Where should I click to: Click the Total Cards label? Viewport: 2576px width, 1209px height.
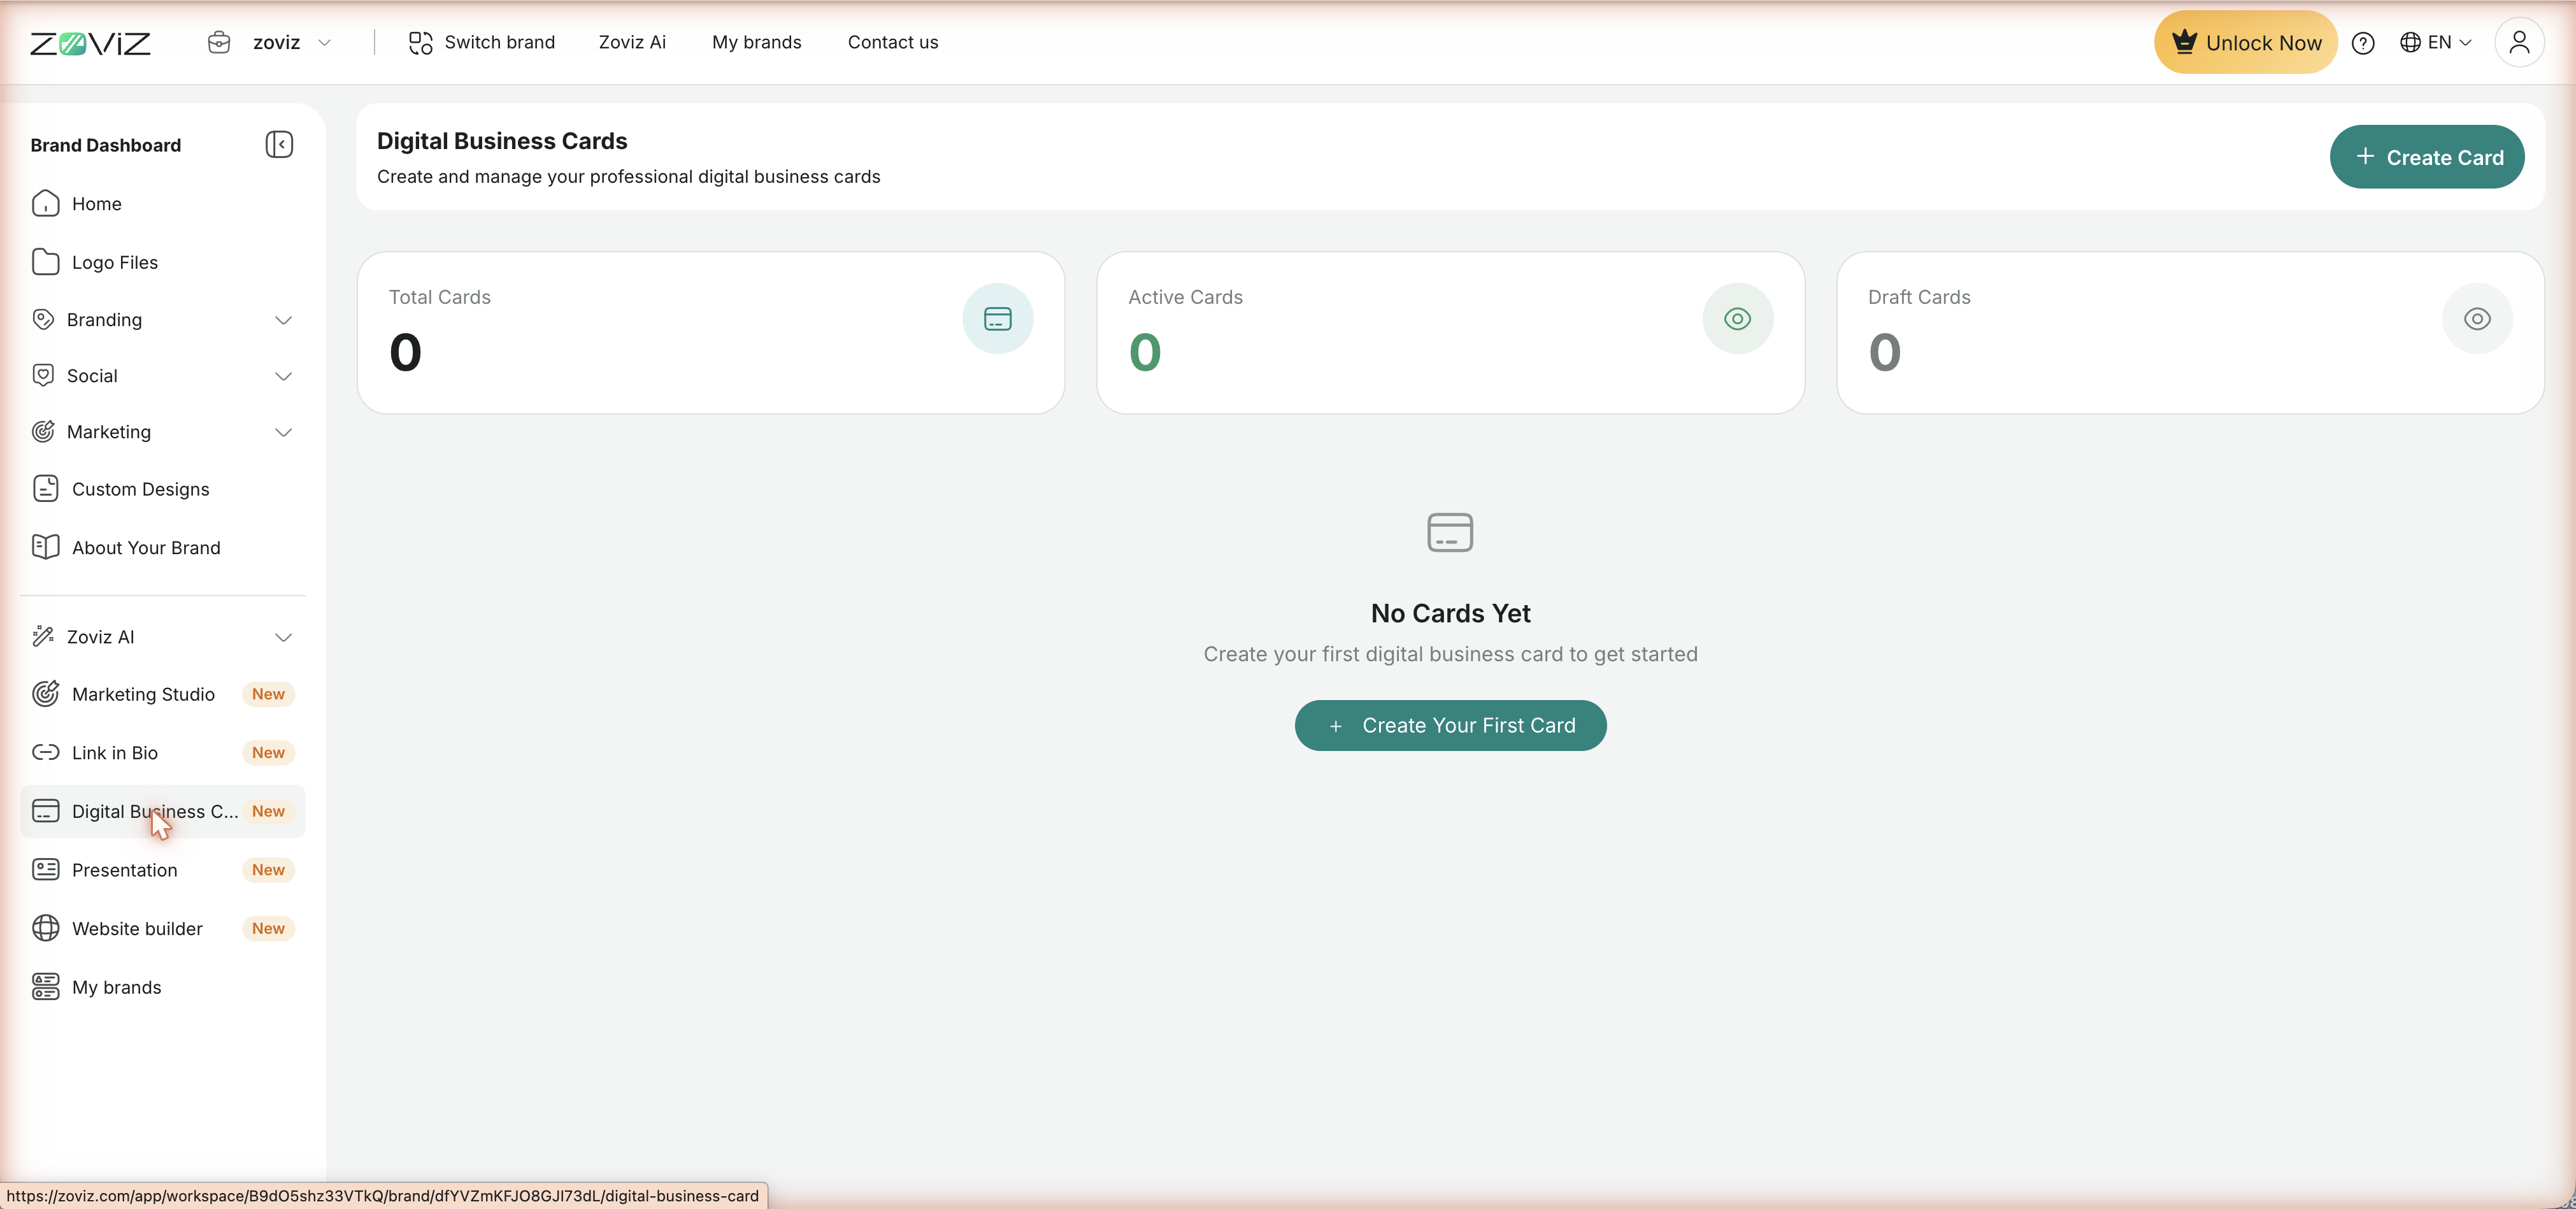coord(439,297)
